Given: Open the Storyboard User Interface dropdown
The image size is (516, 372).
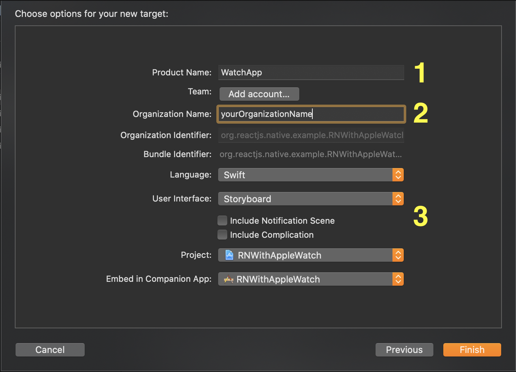Looking at the screenshot, I should click(305, 199).
